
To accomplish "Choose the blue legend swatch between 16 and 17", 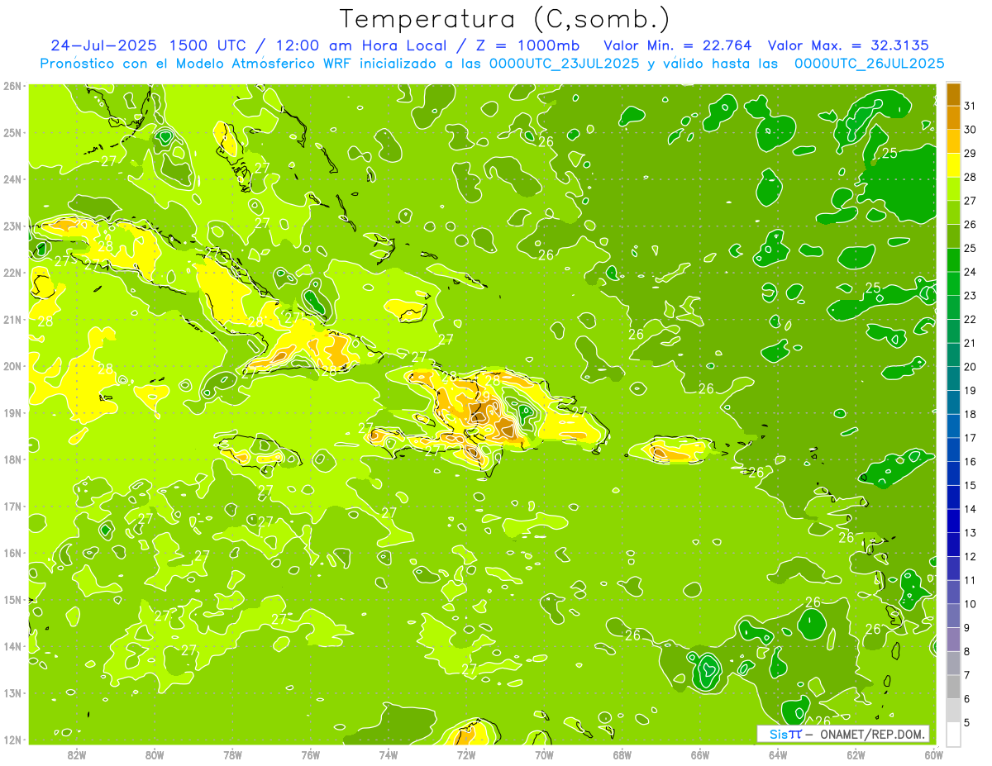I will (953, 450).
